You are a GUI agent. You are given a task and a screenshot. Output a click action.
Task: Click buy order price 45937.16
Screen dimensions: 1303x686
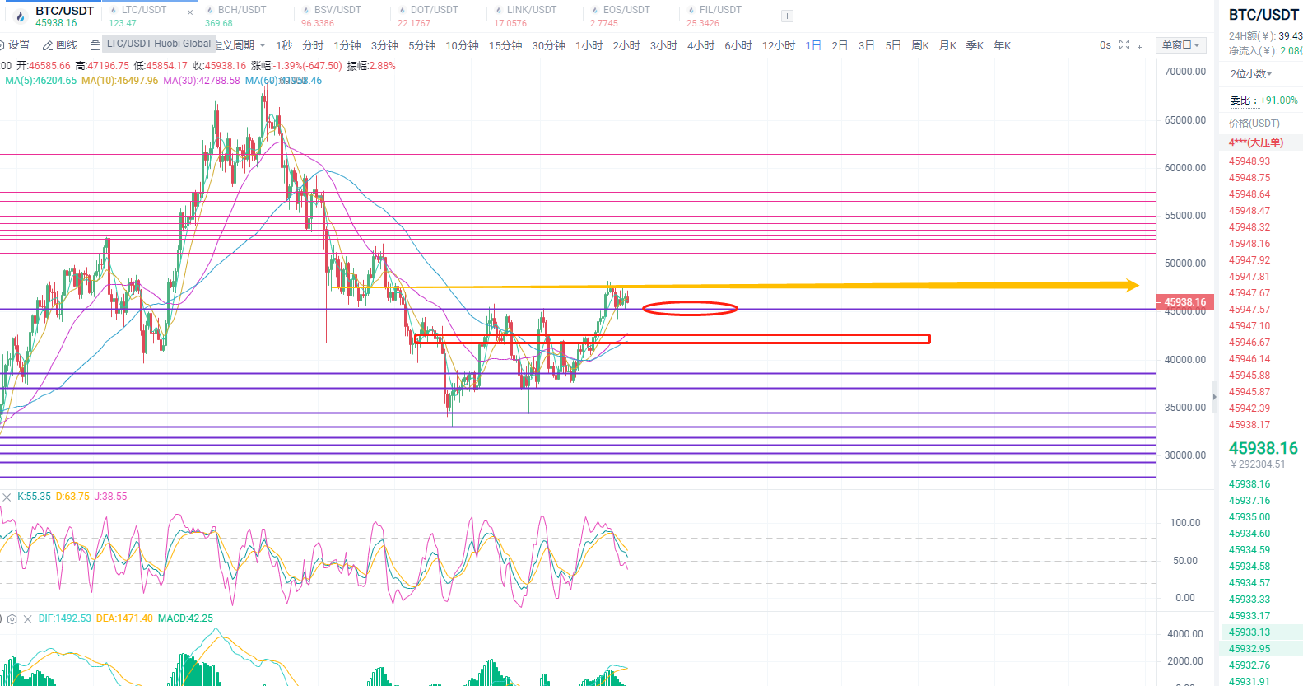coord(1249,501)
